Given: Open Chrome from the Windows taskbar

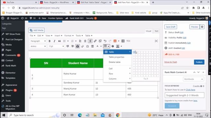Looking at the screenshot, I should click(118, 115).
